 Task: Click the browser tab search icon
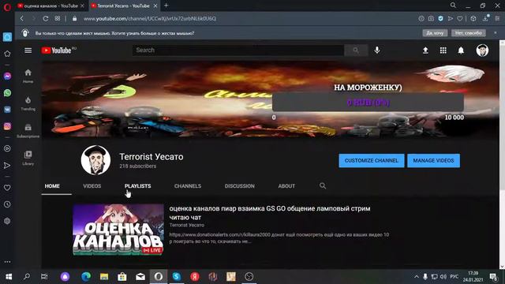[453, 6]
